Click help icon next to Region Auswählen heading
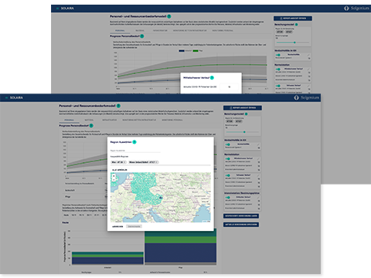The height and width of the screenshot is (278, 371). click(x=134, y=142)
